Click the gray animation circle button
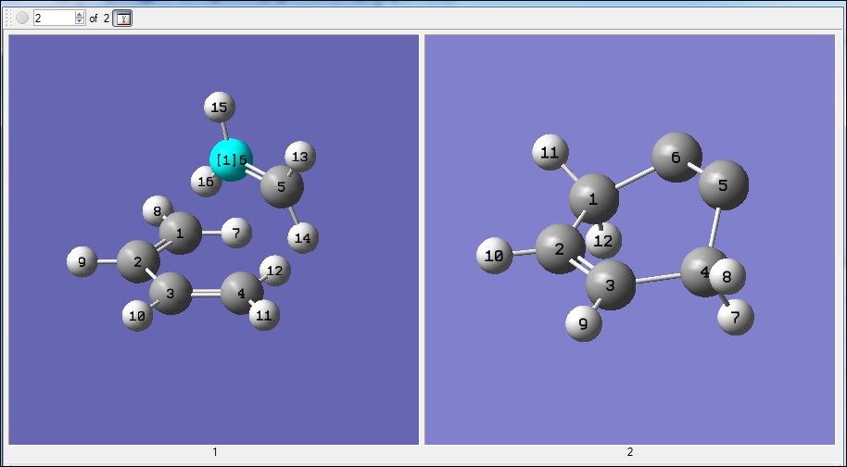This screenshot has width=847, height=467. [x=22, y=19]
